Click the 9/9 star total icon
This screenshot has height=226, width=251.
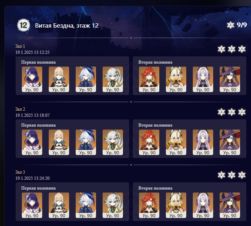(230, 25)
